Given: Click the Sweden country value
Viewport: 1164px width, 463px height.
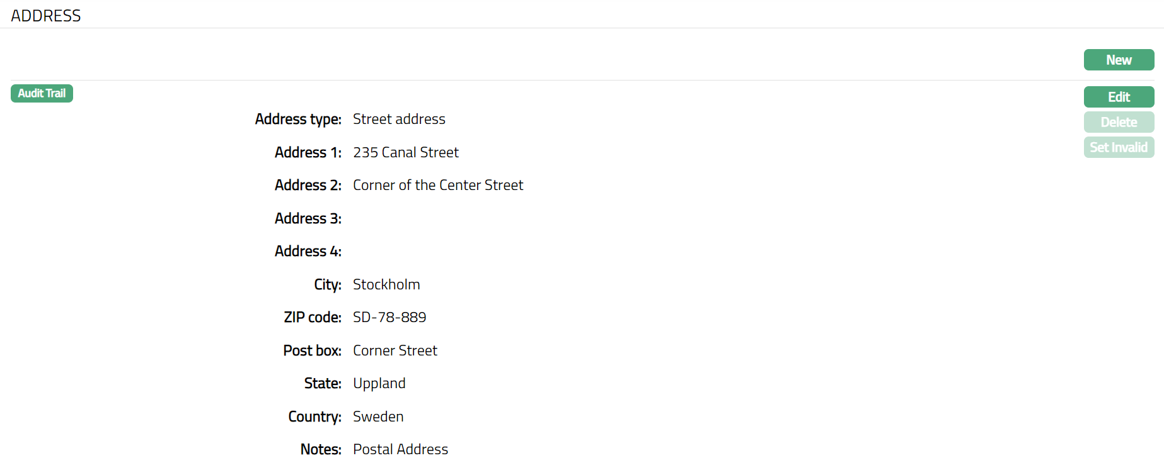Looking at the screenshot, I should [x=378, y=416].
